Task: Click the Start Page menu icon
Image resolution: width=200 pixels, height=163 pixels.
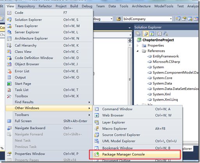Action: [9, 83]
